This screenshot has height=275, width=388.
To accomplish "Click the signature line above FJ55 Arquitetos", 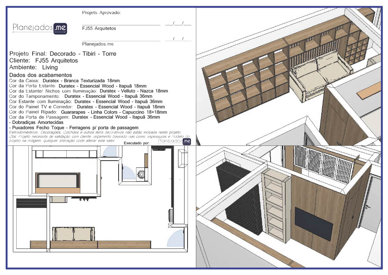I will [x=121, y=25].
